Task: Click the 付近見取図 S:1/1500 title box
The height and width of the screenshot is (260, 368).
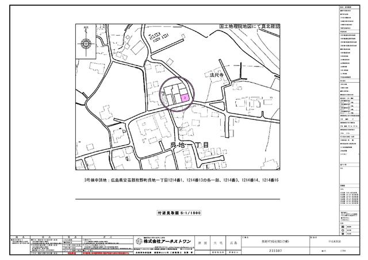Action: pos(179,213)
